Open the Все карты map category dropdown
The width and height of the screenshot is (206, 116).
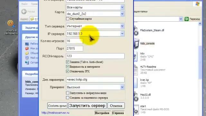(122, 7)
